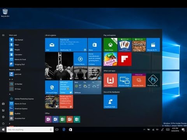Open the Store tile in Life at a glance

coord(95,45)
